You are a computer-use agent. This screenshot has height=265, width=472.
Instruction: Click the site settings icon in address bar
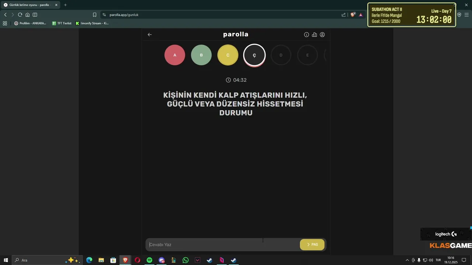tap(104, 15)
